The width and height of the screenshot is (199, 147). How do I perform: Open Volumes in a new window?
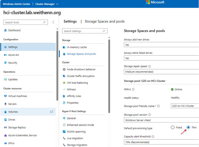click(x=51, y=112)
